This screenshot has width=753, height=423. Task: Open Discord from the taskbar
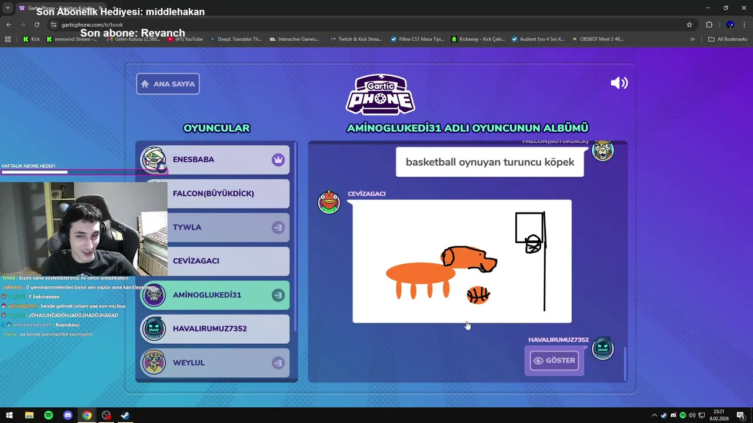pyautogui.click(x=68, y=415)
